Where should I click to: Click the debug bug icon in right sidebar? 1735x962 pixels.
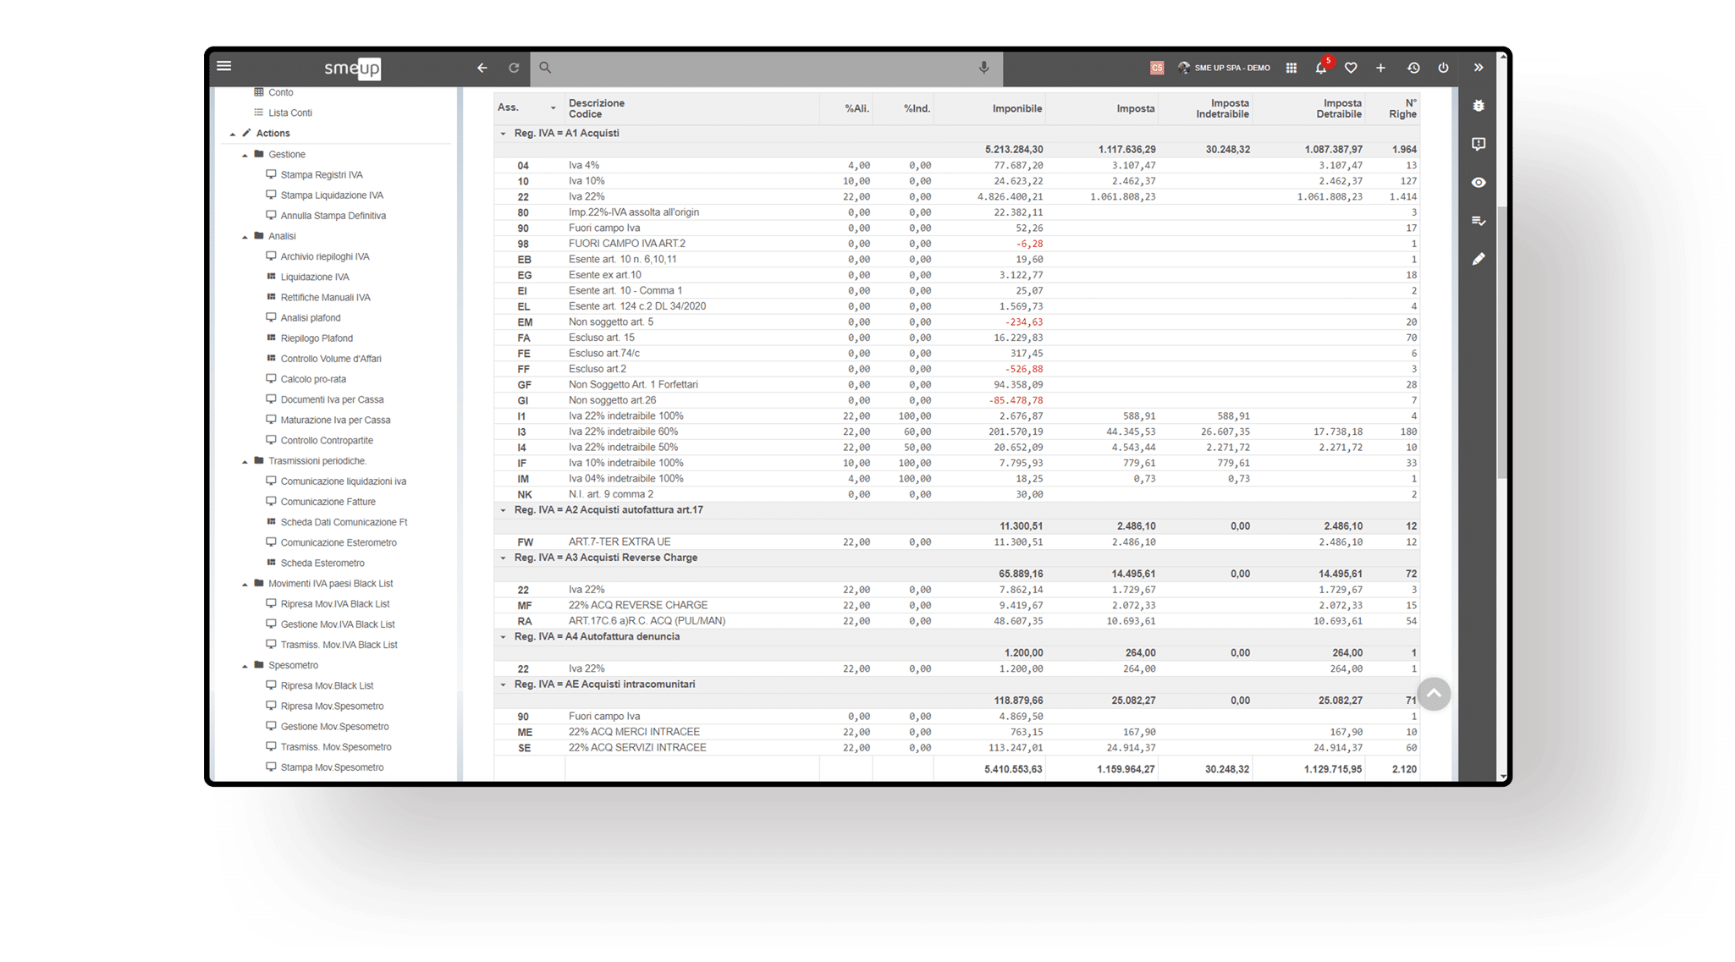(x=1479, y=106)
